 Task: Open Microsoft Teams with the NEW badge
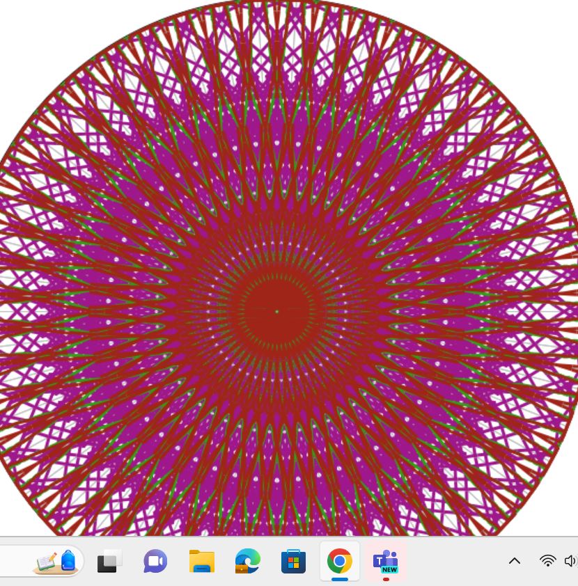click(x=385, y=561)
